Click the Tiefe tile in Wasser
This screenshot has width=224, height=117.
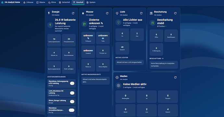(x=103, y=38)
